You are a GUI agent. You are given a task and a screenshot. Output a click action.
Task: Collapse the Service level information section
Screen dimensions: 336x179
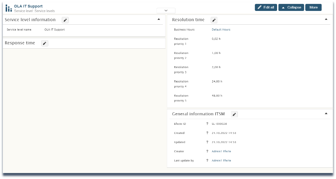tap(159, 19)
